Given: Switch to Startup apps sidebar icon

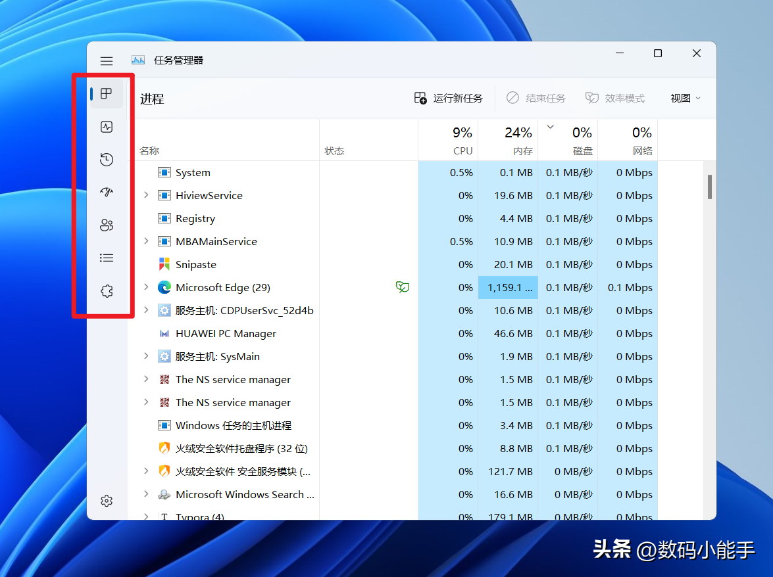Looking at the screenshot, I should [107, 193].
